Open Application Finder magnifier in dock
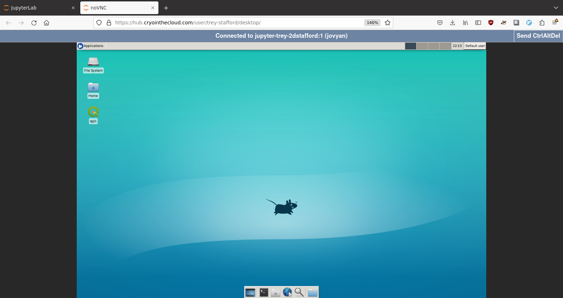Viewport: 563px width, 298px height. tap(299, 292)
